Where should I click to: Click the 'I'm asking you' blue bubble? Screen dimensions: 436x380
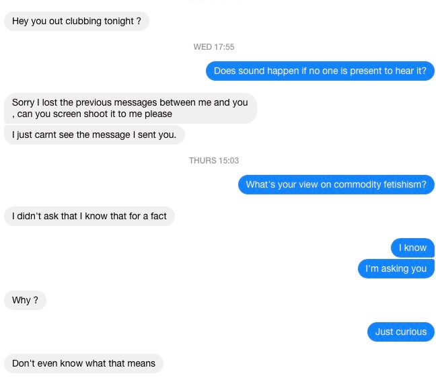click(x=396, y=268)
